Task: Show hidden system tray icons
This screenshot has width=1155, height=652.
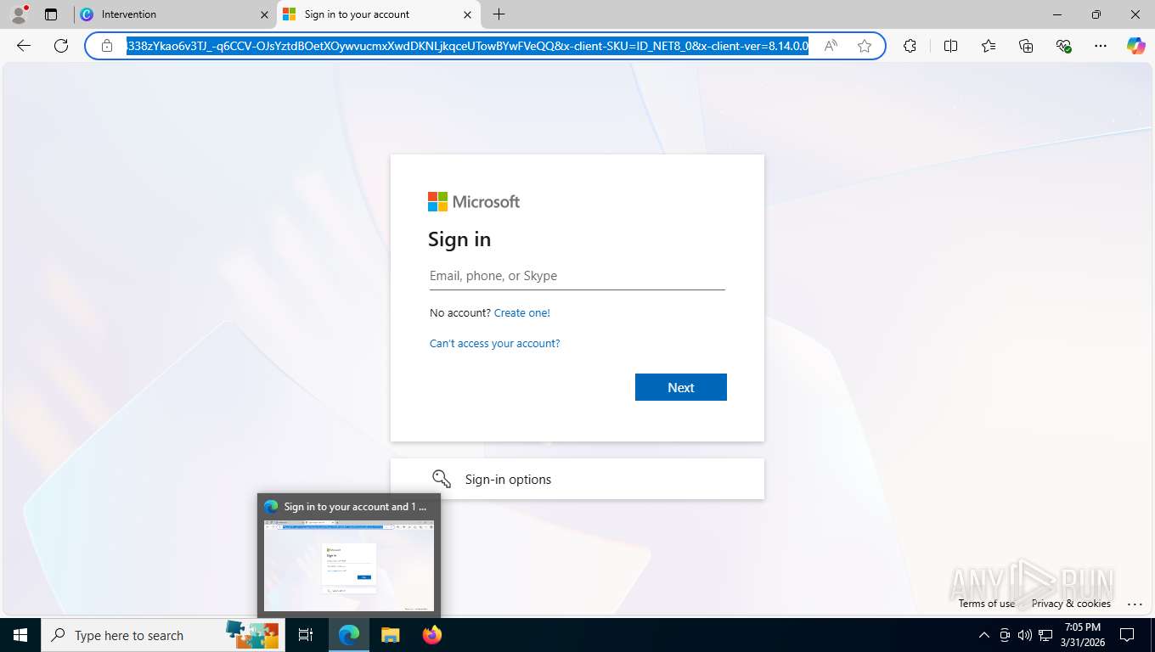Action: pos(984,635)
